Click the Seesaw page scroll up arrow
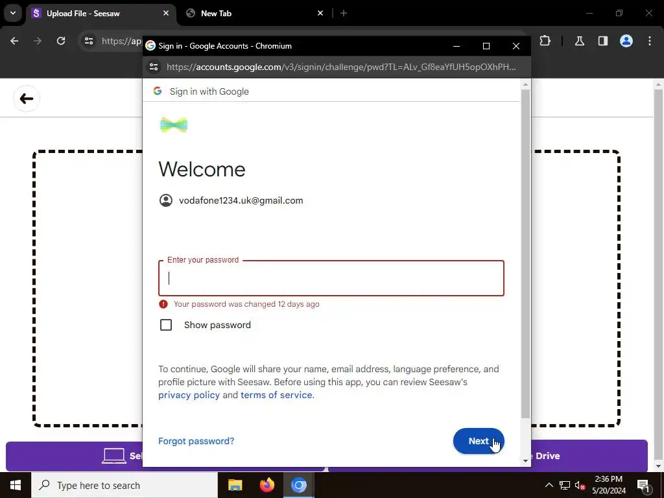 point(658,85)
